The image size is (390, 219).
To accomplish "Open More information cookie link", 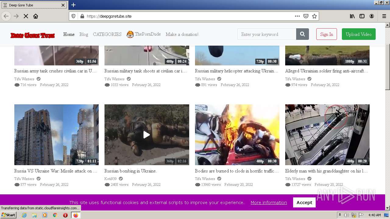I will pos(269,203).
